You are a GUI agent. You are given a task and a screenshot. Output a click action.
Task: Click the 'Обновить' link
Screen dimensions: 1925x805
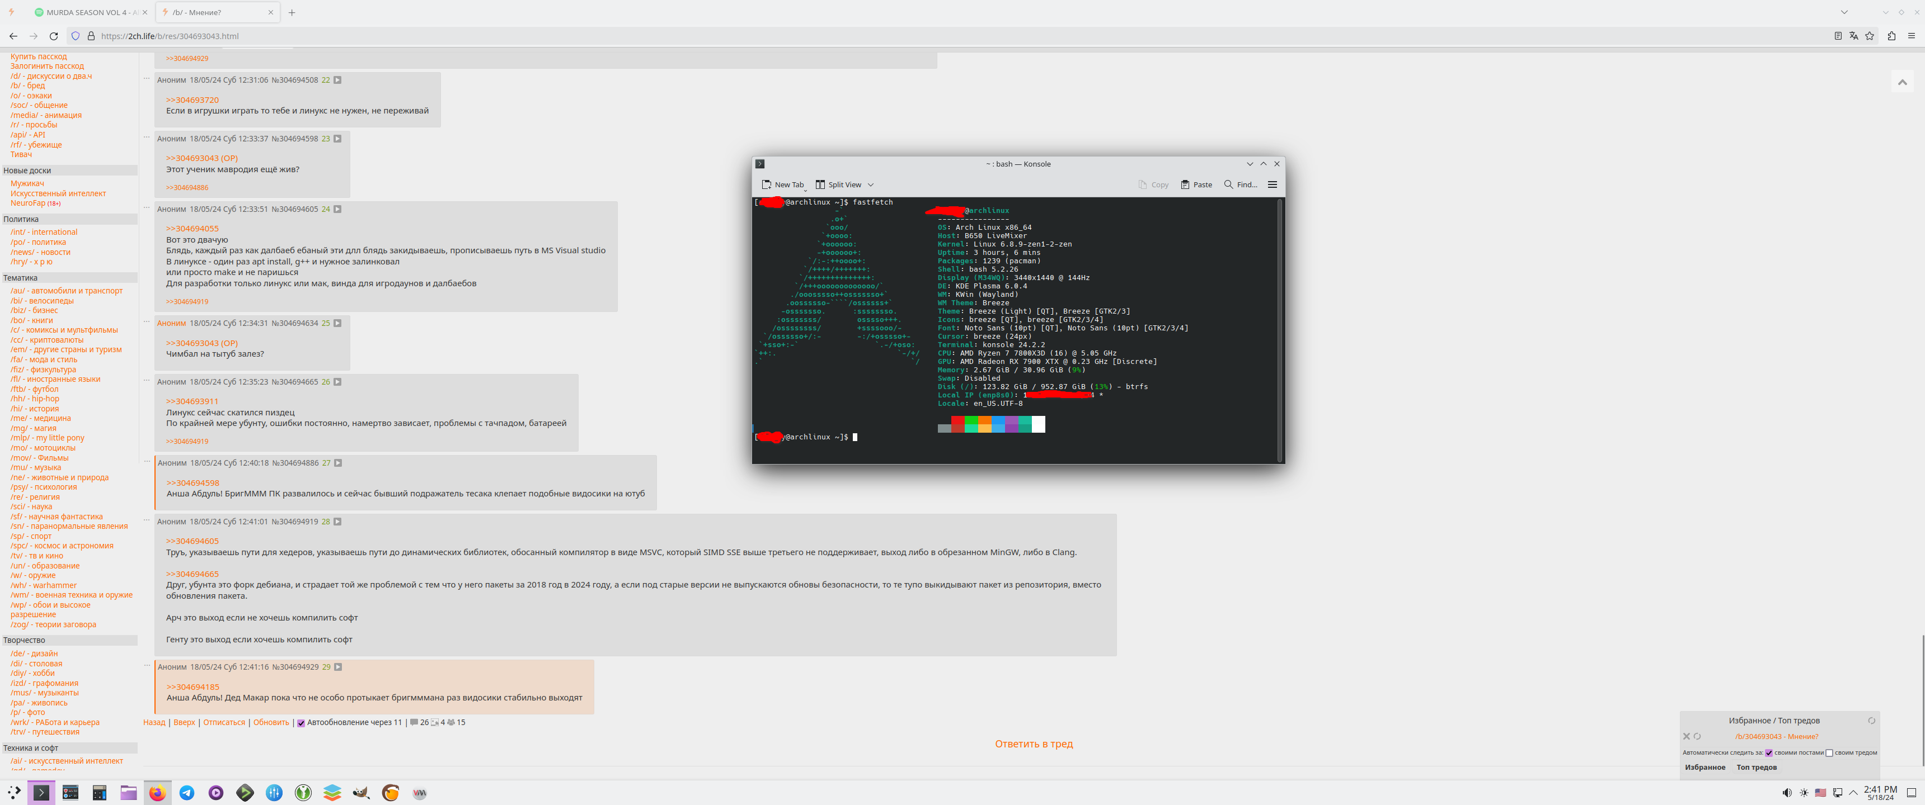pyautogui.click(x=270, y=722)
